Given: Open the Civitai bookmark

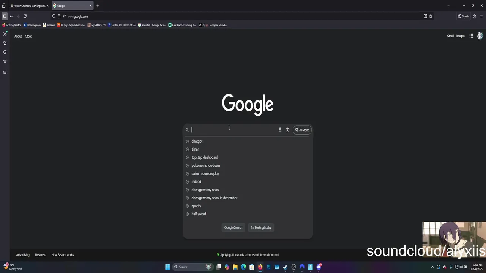Looking at the screenshot, I should [x=121, y=25].
